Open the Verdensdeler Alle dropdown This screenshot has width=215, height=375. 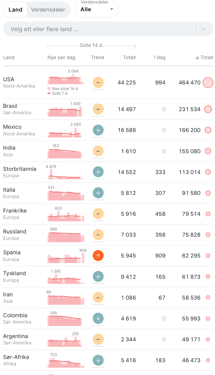coord(96,10)
